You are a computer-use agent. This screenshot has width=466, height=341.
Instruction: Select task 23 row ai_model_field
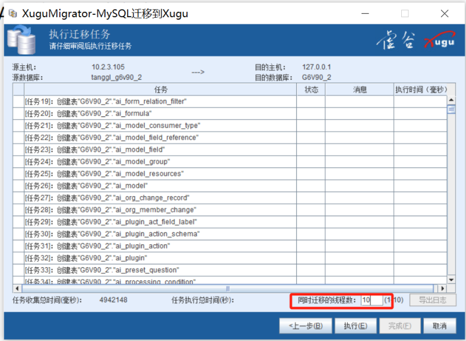click(230, 150)
